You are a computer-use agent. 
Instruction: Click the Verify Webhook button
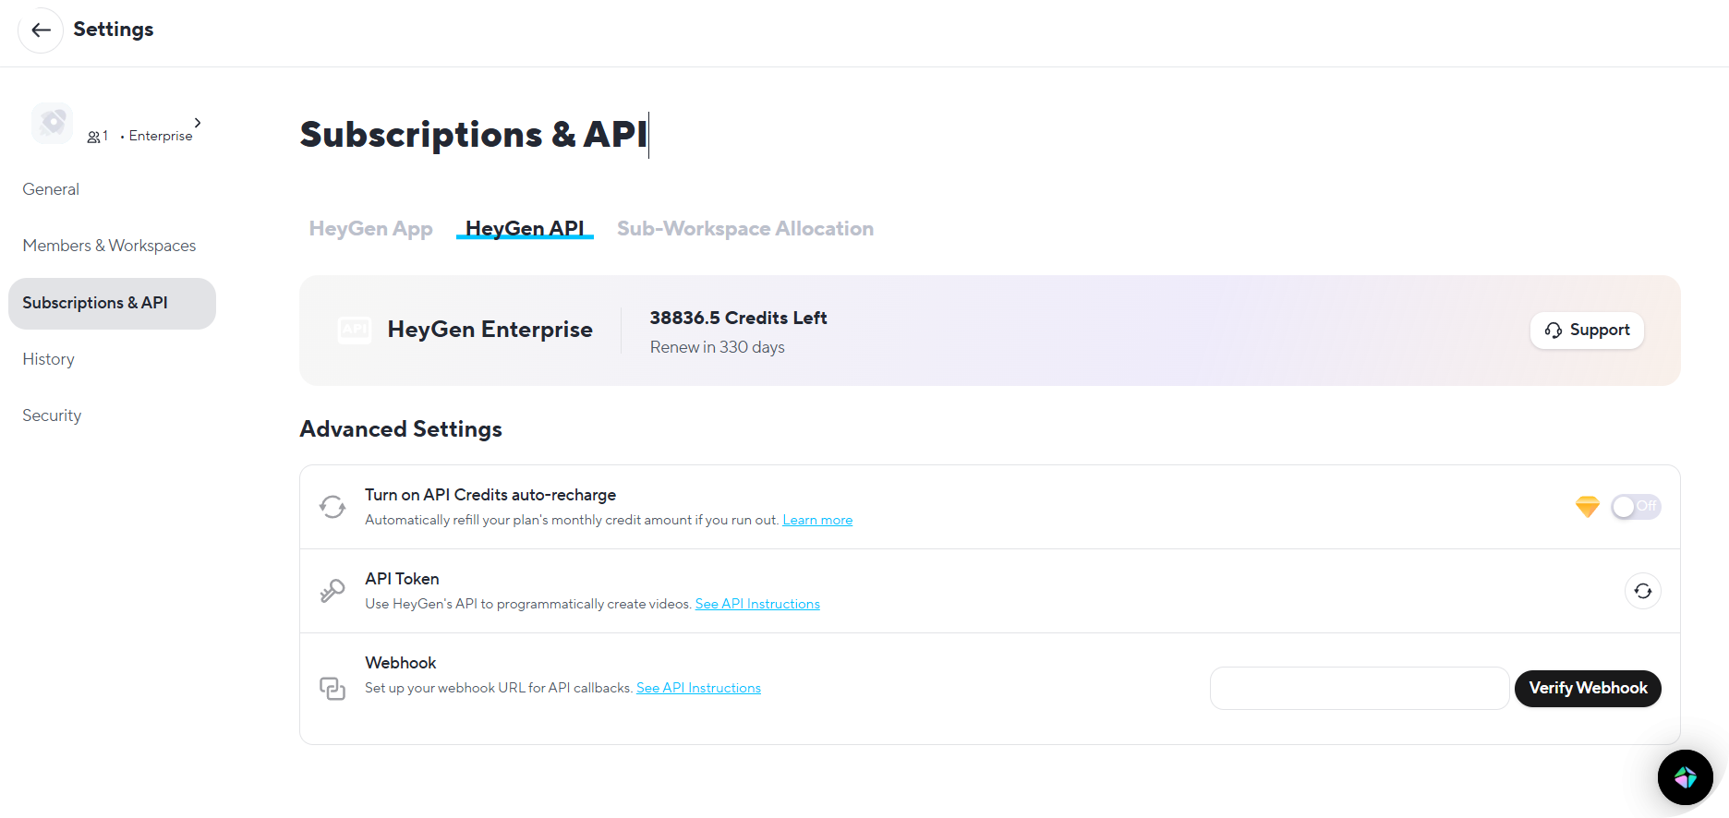(x=1588, y=689)
